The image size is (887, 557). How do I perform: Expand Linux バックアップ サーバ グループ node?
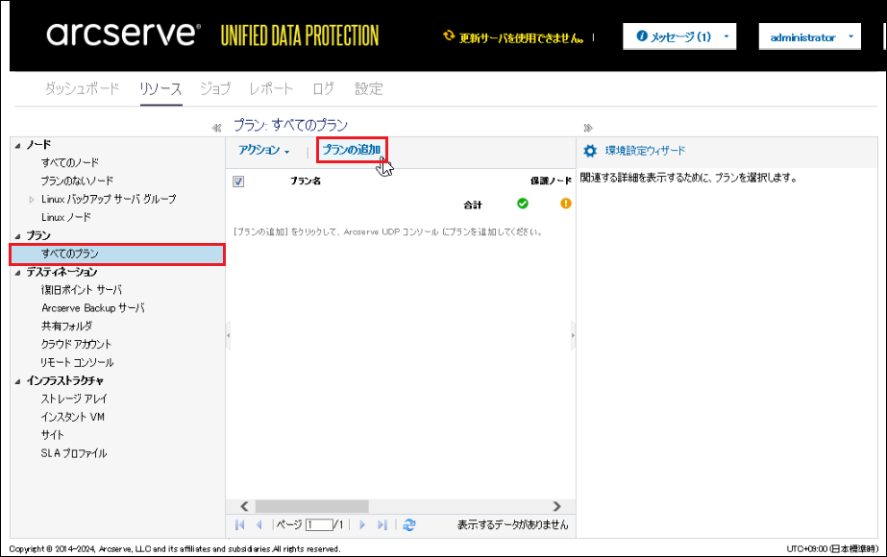point(32,200)
